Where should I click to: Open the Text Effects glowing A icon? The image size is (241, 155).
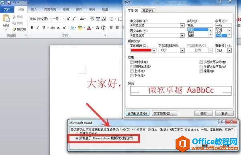point(72,28)
